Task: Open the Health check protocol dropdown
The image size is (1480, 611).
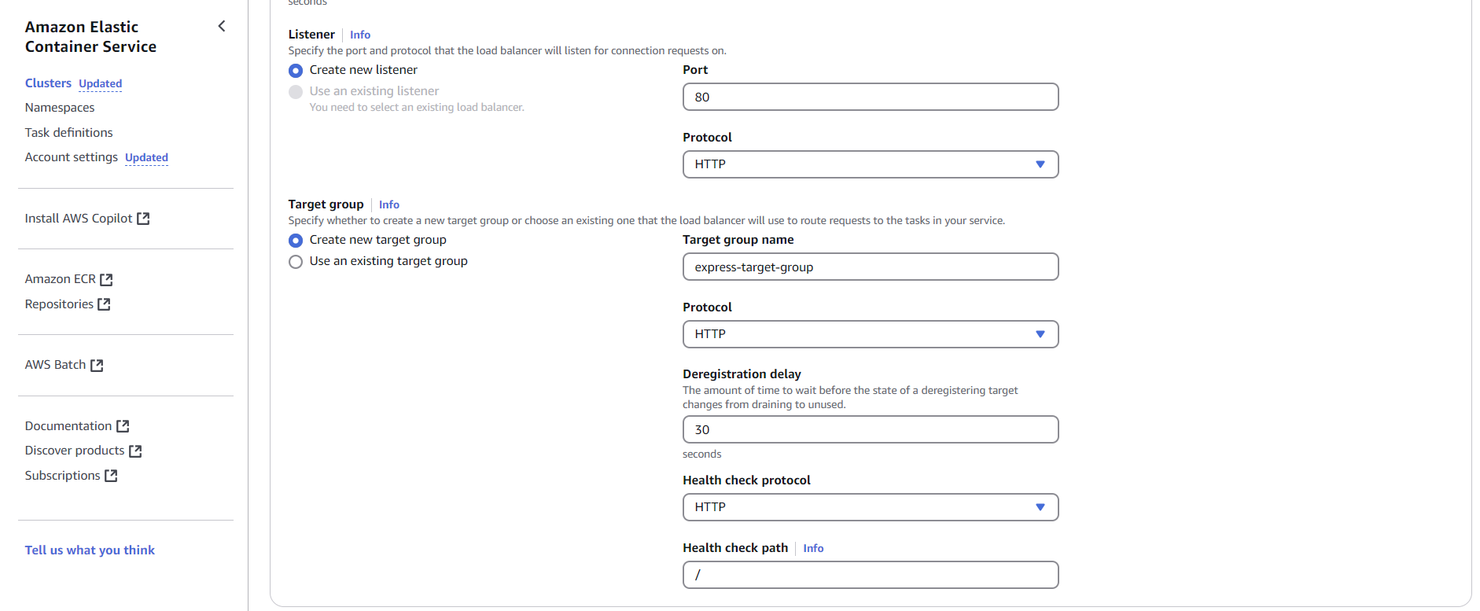Action: [x=870, y=507]
